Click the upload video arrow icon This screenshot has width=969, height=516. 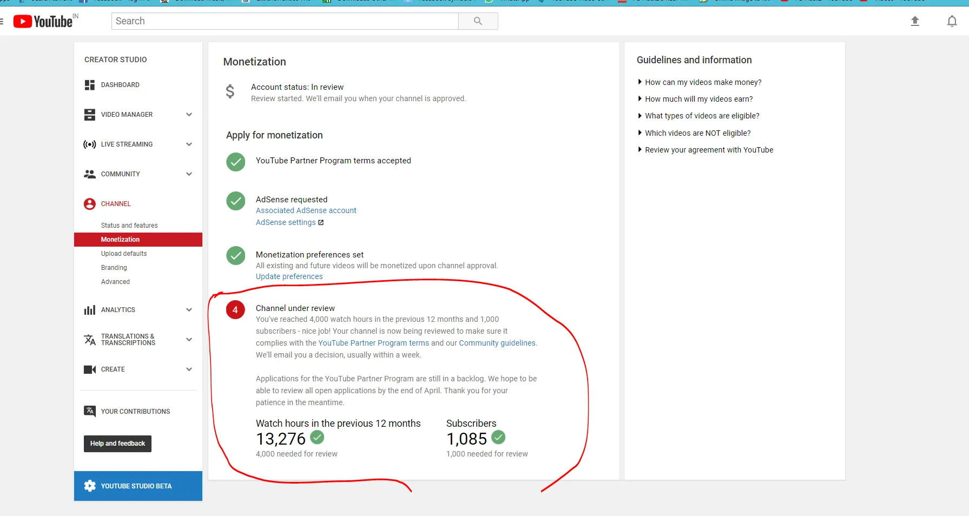click(915, 21)
